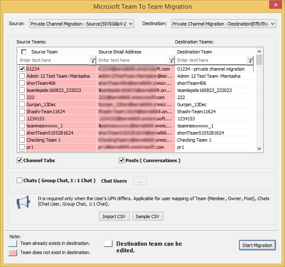Click the light blue 'already exists' legend swatch
Image resolution: width=285 pixels, height=267 pixels.
[x=13, y=244]
